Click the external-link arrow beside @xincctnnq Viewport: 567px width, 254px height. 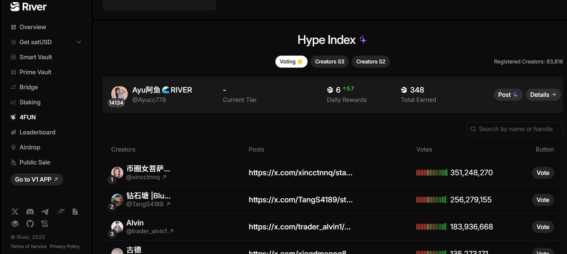click(164, 178)
